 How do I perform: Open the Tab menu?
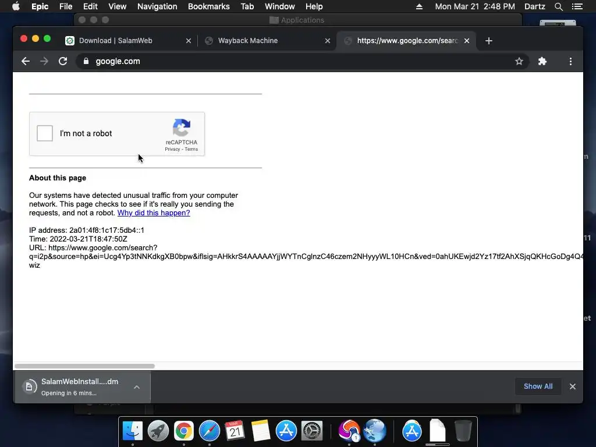click(x=247, y=6)
